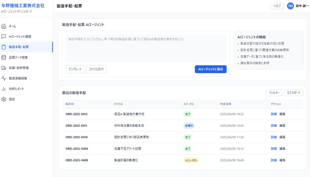This screenshot has height=177, width=310.
Task: Click the date 2025/04/08 16:40
Action: pos(232,160)
